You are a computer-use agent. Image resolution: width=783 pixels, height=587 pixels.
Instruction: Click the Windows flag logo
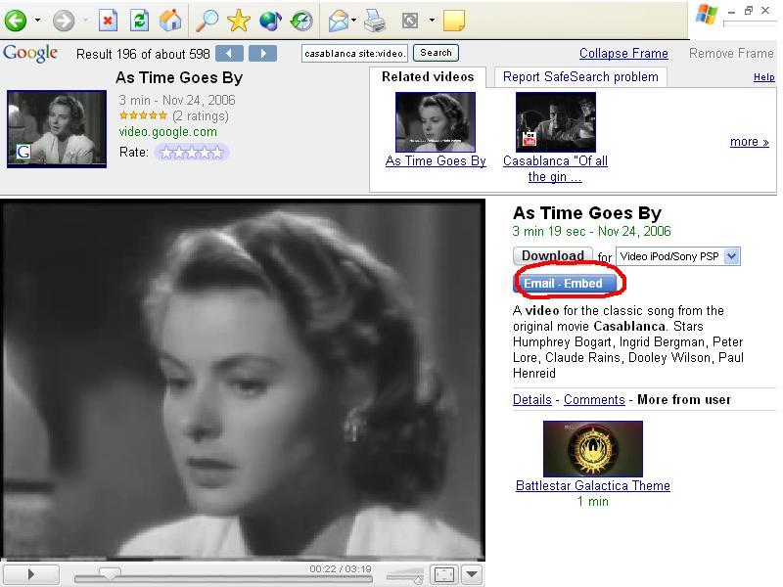click(x=706, y=15)
